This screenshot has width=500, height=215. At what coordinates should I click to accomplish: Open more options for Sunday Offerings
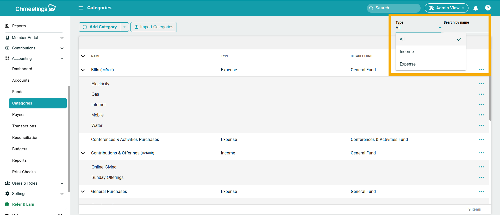point(481,177)
